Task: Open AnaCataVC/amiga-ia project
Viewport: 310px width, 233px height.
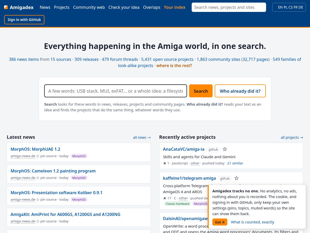Action: click(x=184, y=149)
